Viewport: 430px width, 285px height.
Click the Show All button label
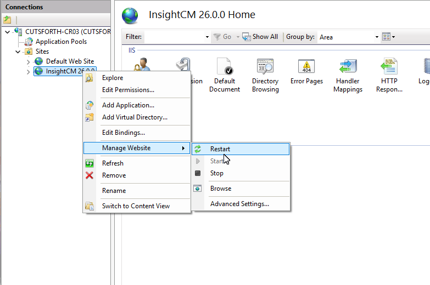[265, 37]
